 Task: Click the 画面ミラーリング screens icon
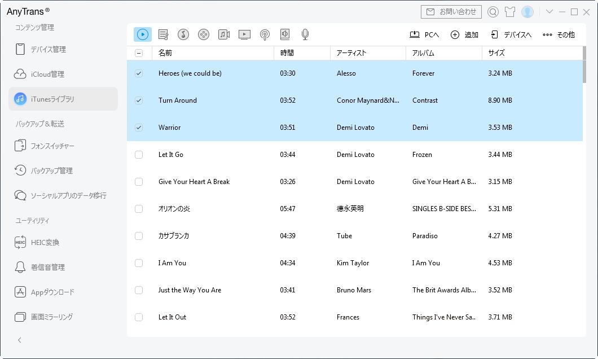20,317
